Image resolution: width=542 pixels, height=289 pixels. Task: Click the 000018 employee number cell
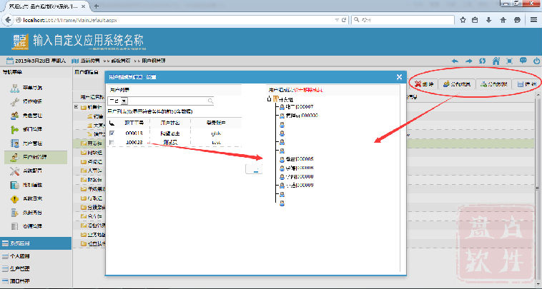click(134, 133)
